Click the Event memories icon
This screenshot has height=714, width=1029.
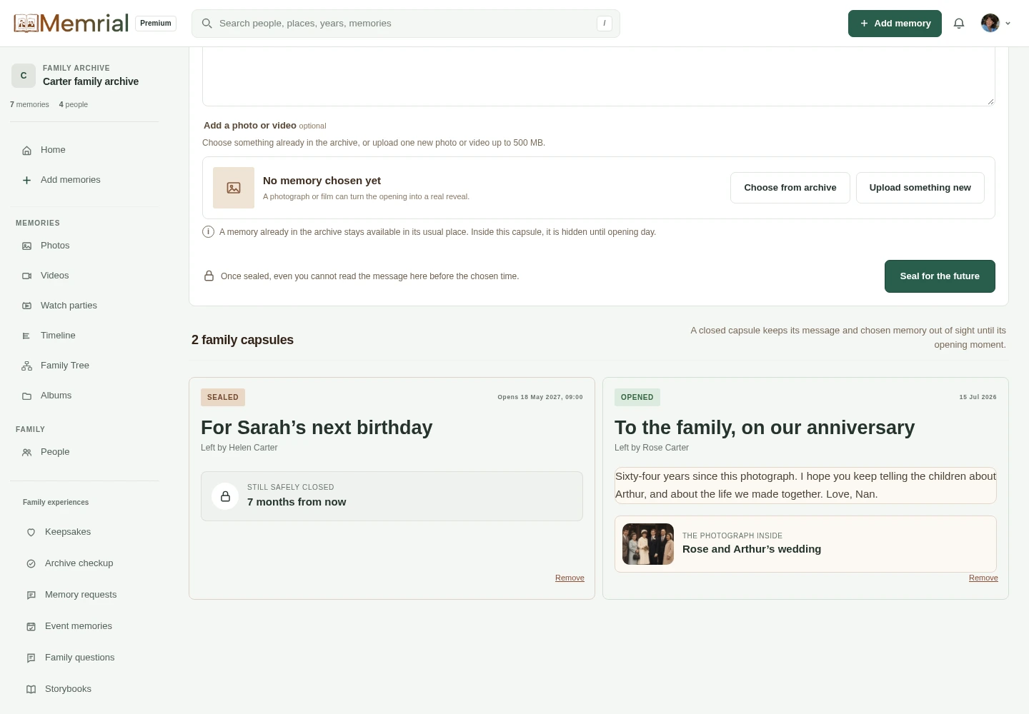(x=31, y=626)
